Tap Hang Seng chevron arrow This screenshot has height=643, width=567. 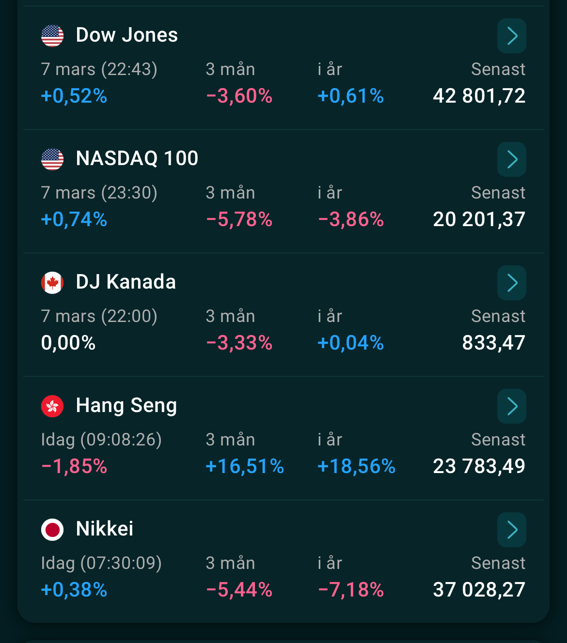(x=512, y=406)
